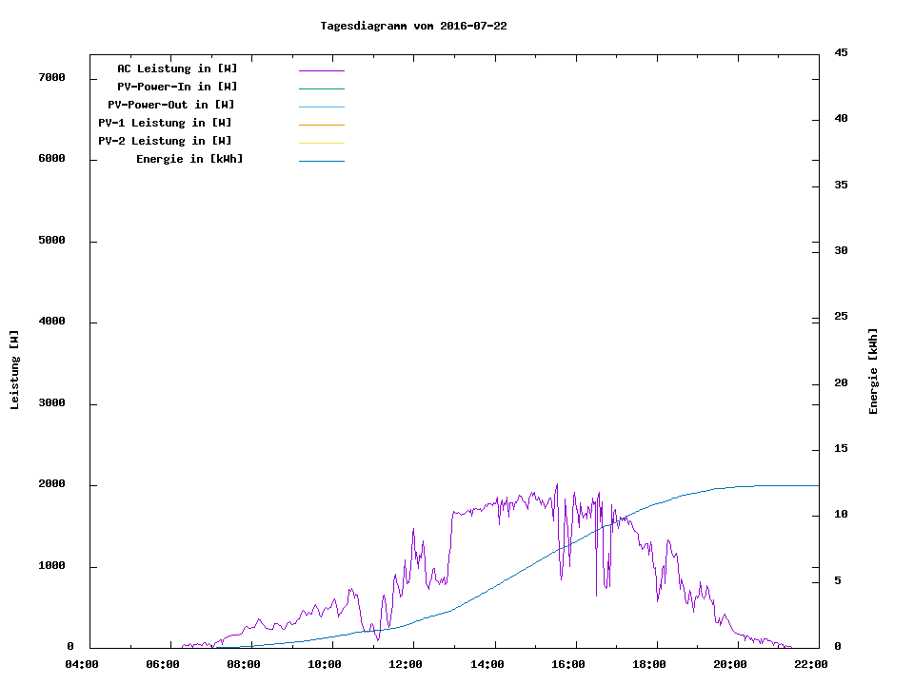
Task: Click the purple line sample beside AC Leistung
Action: point(321,70)
